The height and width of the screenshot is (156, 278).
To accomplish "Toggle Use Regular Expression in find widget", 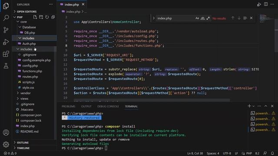I will (208, 18).
